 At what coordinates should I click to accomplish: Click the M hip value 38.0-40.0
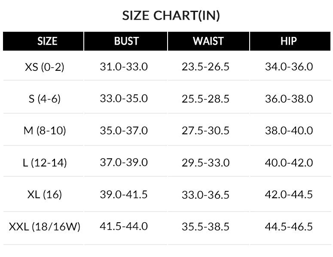coord(289,130)
